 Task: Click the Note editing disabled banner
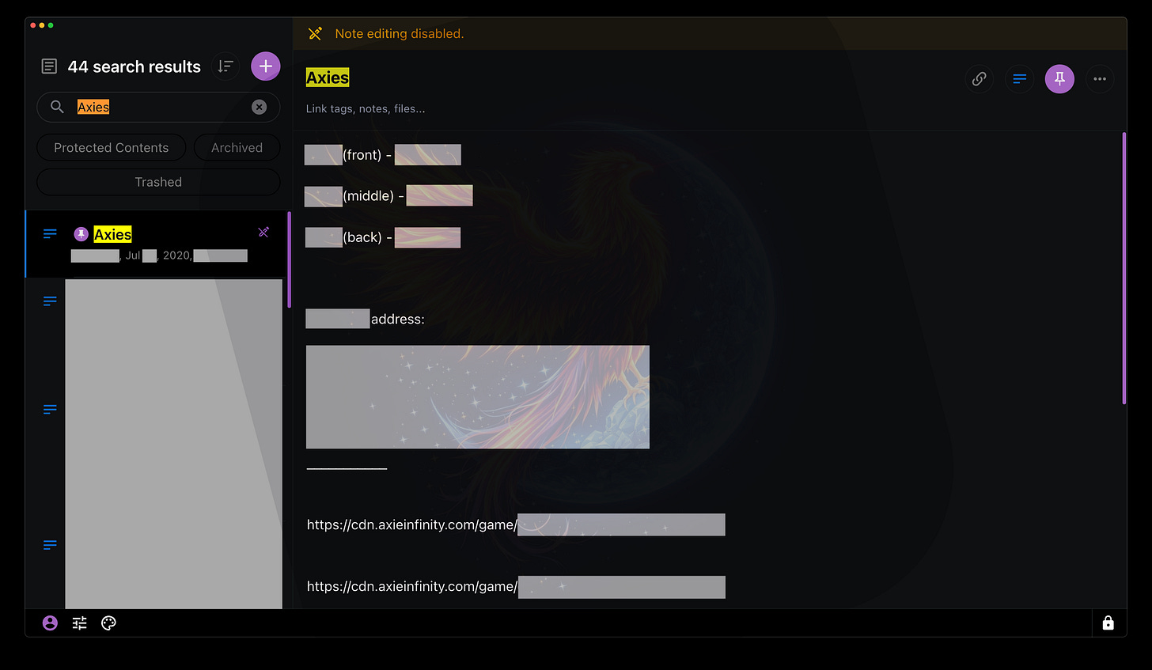click(710, 34)
